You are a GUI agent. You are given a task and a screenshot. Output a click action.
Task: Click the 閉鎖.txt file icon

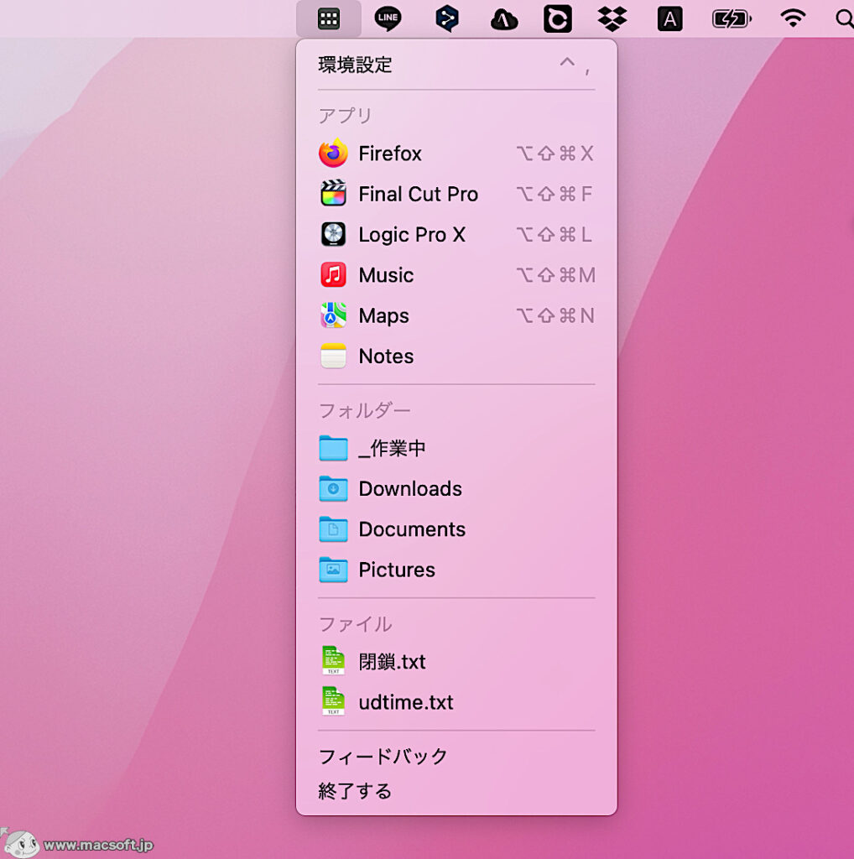tap(333, 661)
